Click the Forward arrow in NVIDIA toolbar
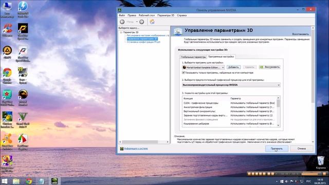This screenshot has width=329, height=185. (x=142, y=22)
